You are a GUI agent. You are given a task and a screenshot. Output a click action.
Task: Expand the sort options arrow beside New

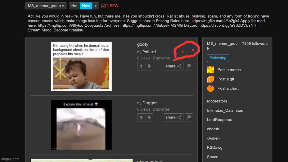95,6
